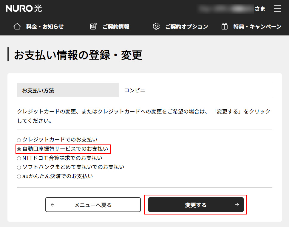289x227 pixels.
Task: Click the NURO光 logo
Action: pos(24,8)
